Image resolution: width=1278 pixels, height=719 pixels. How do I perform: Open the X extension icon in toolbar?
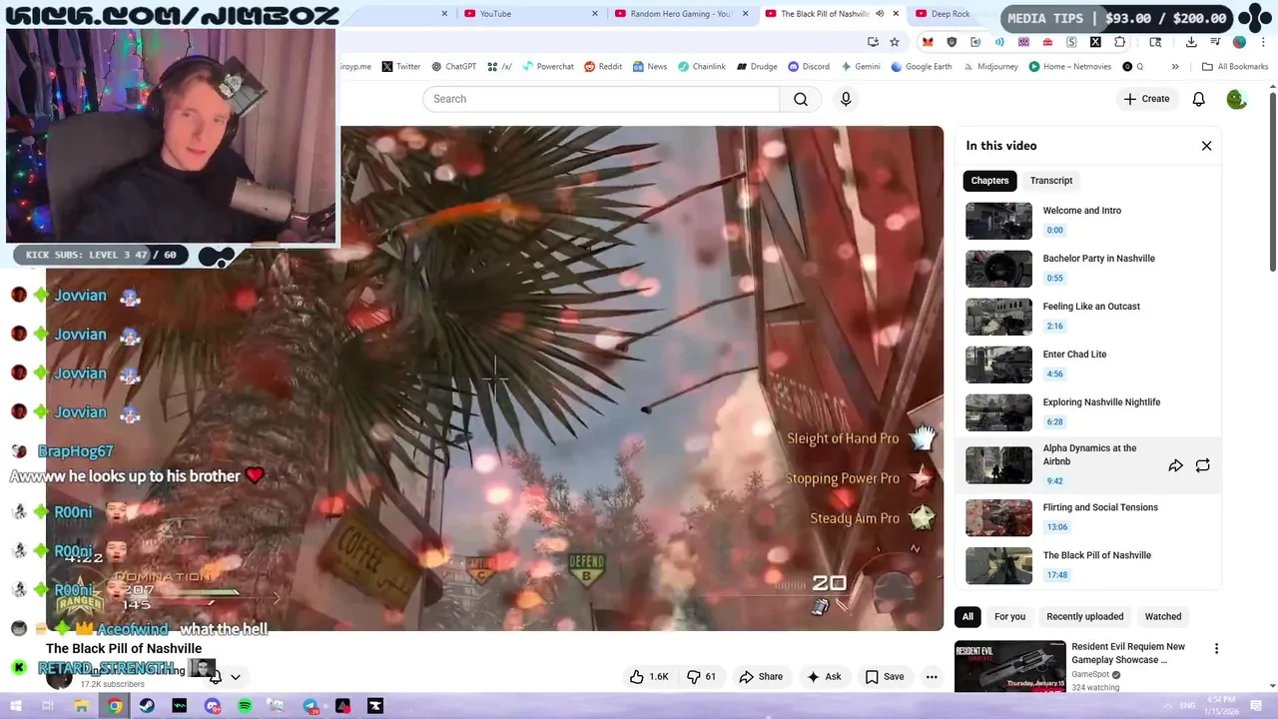click(x=1095, y=42)
